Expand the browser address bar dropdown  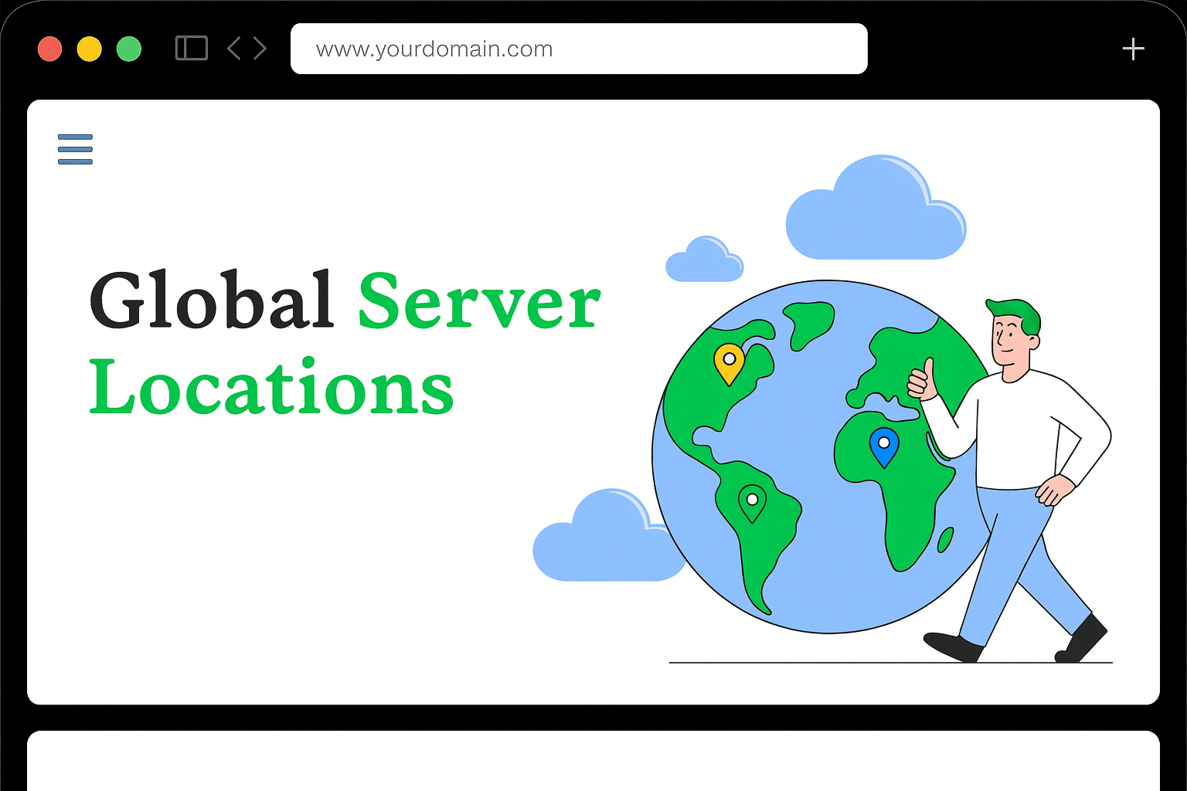pos(580,48)
